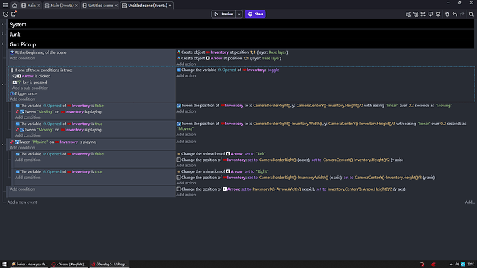The width and height of the screenshot is (477, 268).
Task: Open the project manager hamburger menu
Action: tap(5, 5)
